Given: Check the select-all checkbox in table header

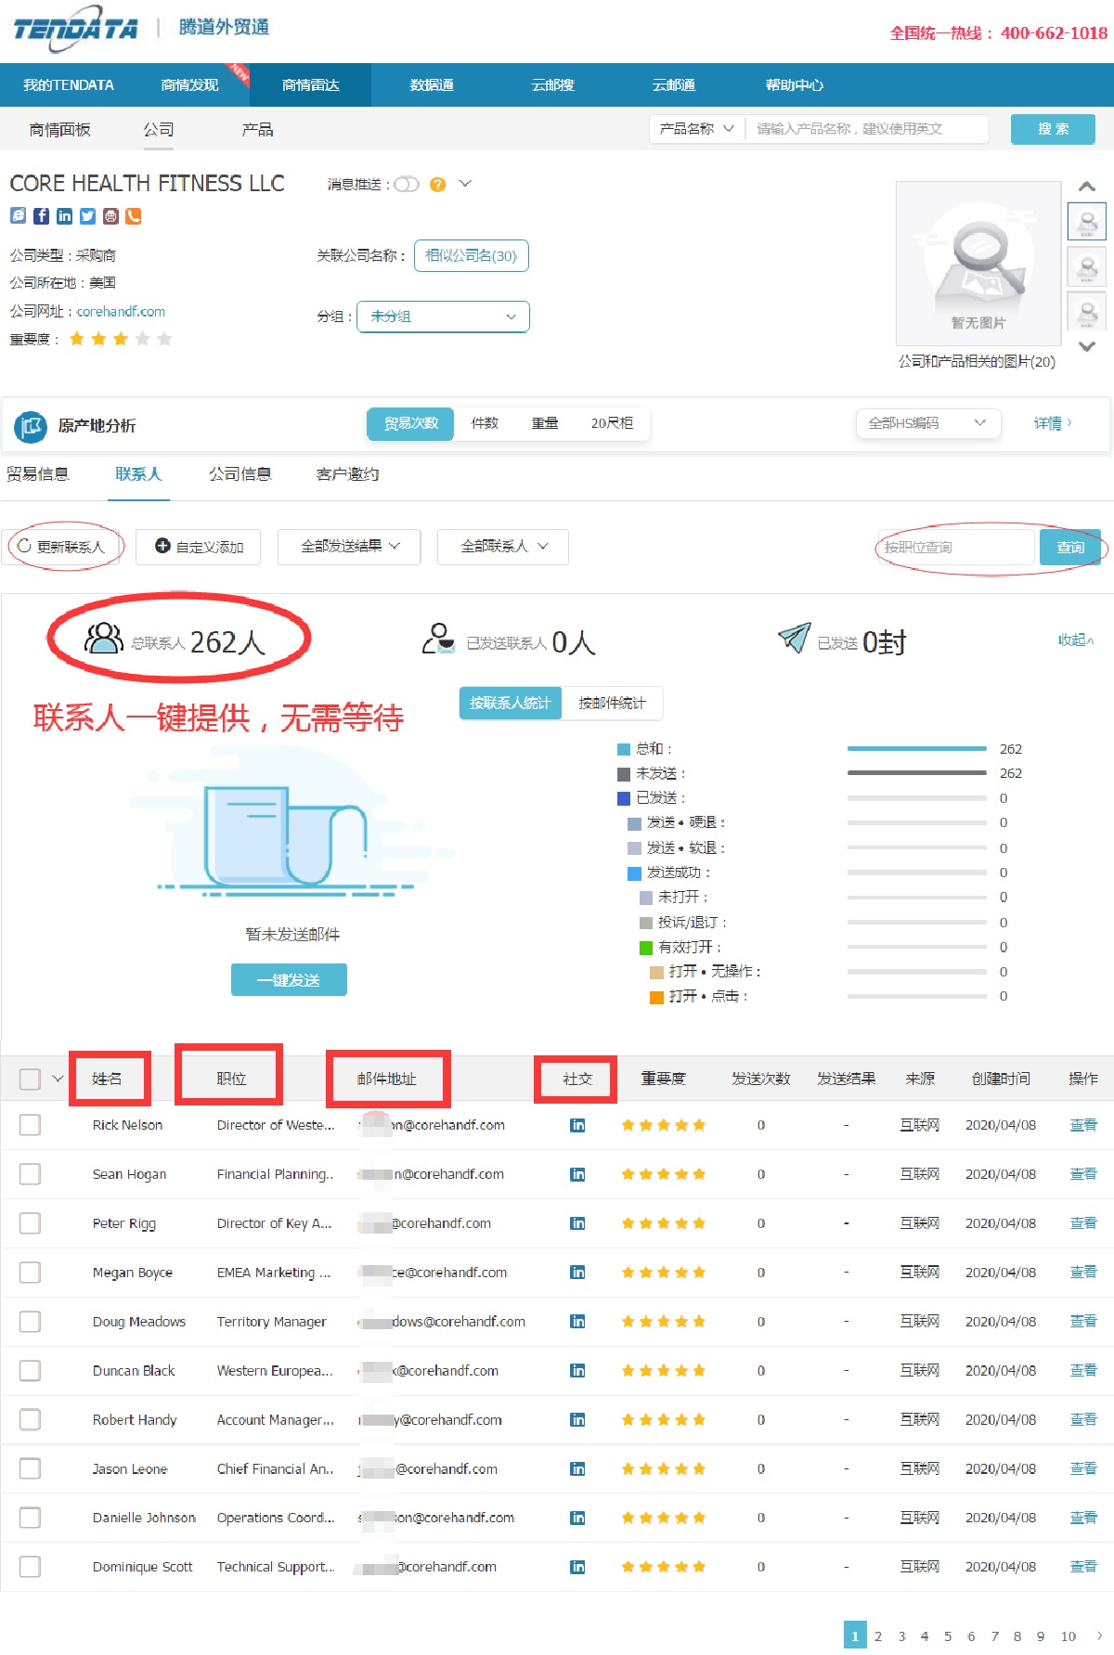Looking at the screenshot, I should pos(30,1080).
